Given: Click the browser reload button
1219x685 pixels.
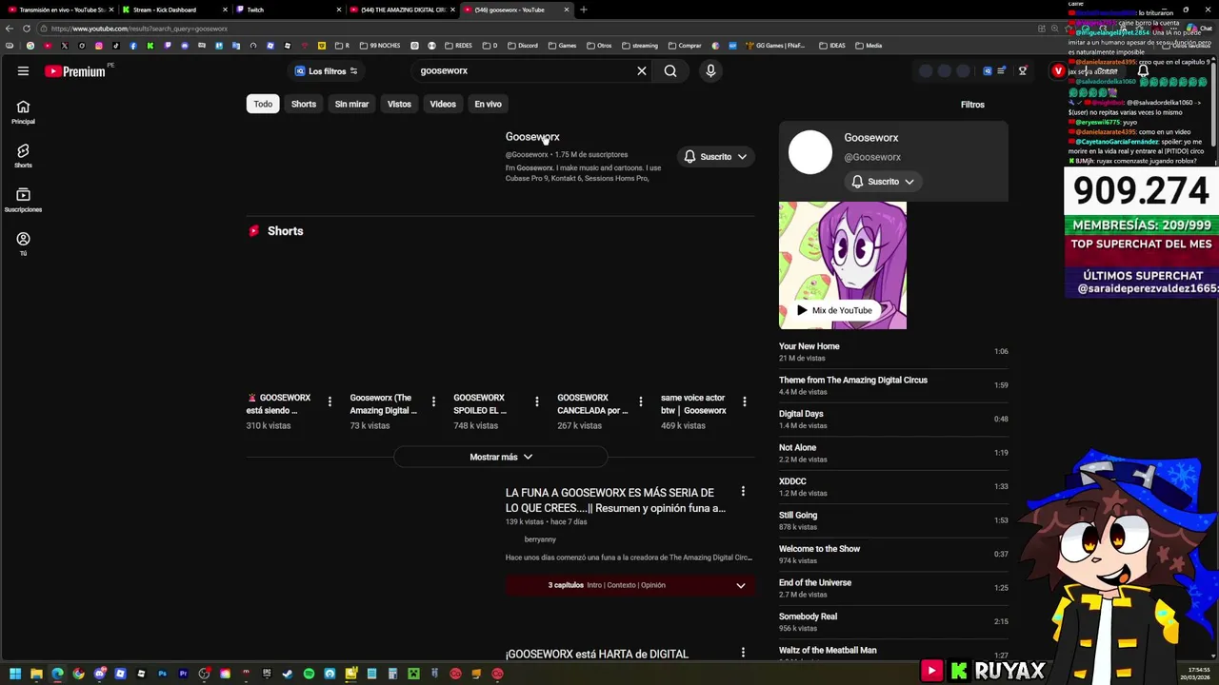Looking at the screenshot, I should [26, 29].
